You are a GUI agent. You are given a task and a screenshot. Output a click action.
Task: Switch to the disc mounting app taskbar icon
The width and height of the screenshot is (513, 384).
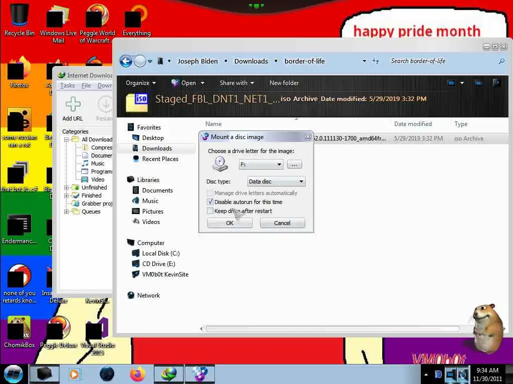[200, 374]
